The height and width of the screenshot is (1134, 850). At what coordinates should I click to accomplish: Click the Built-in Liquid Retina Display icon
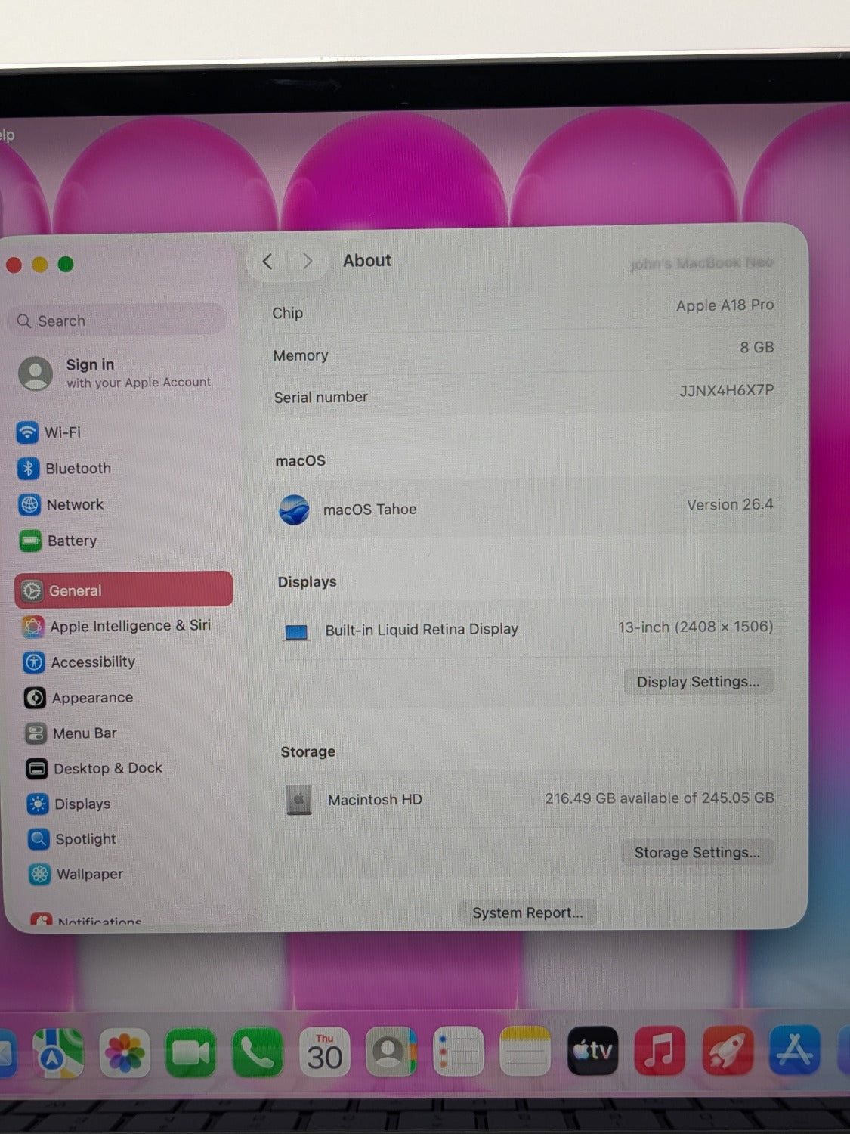point(296,632)
